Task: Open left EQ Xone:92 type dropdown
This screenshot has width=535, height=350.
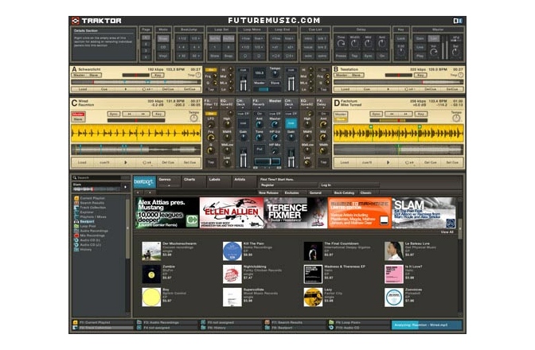Action: (226, 103)
